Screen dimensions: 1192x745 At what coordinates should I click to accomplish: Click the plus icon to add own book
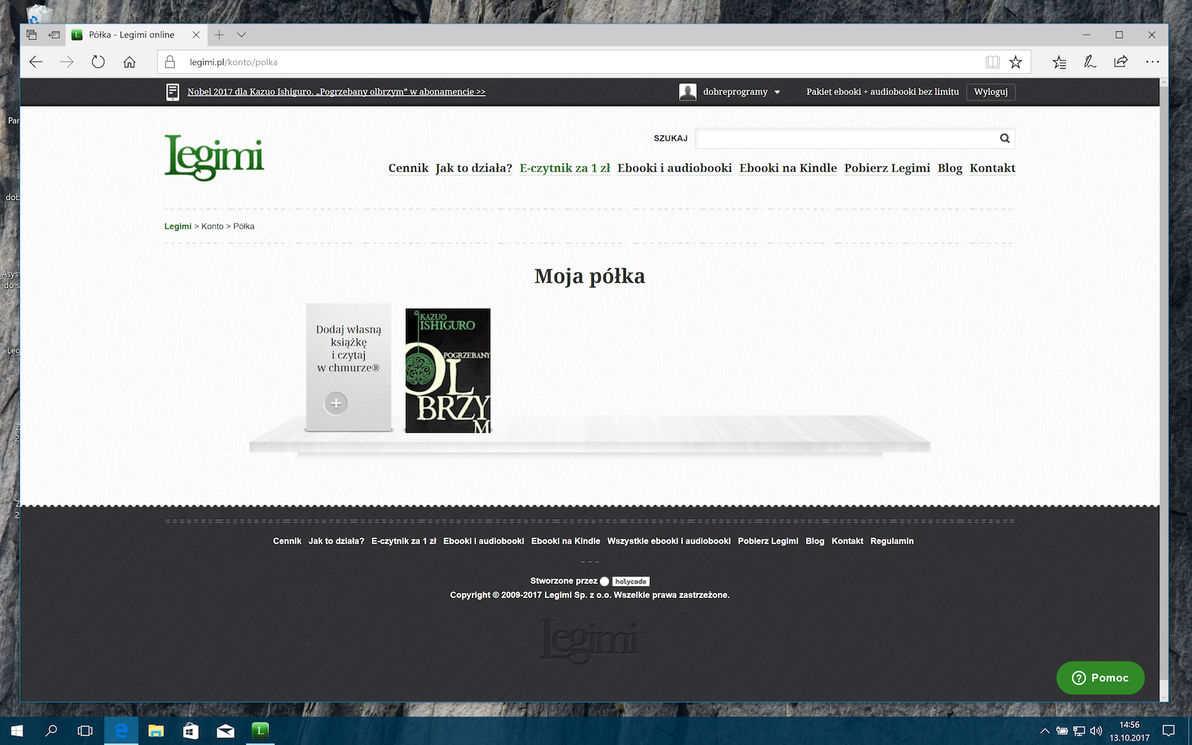point(336,403)
